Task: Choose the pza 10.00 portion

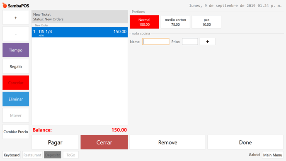Action: [x=206, y=22]
